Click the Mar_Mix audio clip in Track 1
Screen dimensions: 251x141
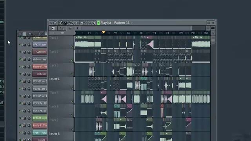click(x=85, y=42)
